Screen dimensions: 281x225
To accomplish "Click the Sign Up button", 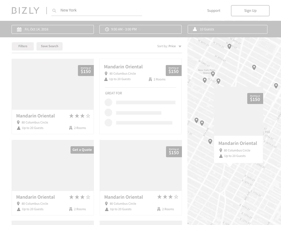I will coord(250,11).
